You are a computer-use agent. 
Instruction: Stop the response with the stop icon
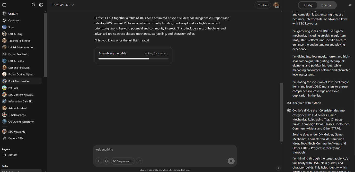point(231,161)
